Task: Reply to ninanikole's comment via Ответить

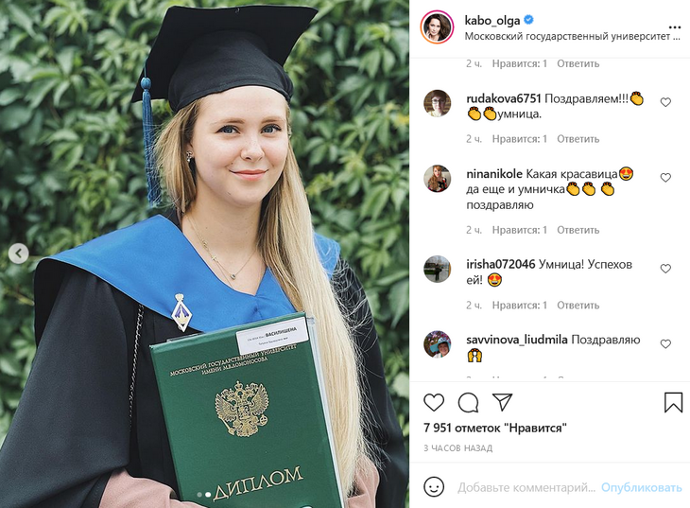Action: [578, 230]
